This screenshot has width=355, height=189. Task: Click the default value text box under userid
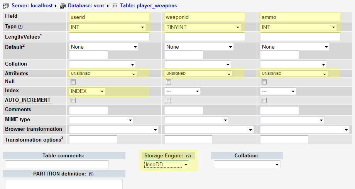click(x=88, y=55)
